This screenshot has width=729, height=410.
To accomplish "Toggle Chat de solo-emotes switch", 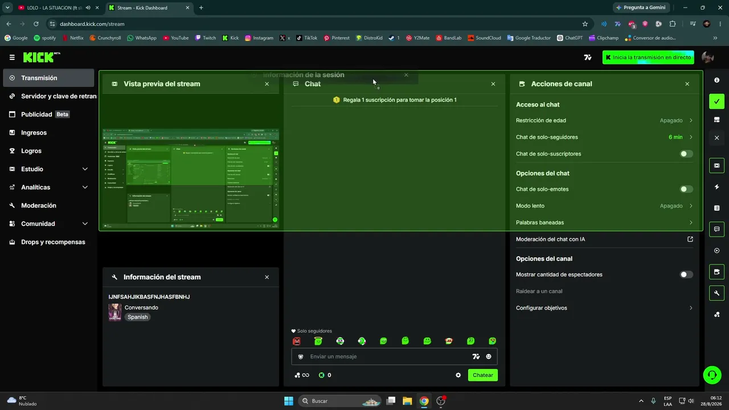I will 686,189.
